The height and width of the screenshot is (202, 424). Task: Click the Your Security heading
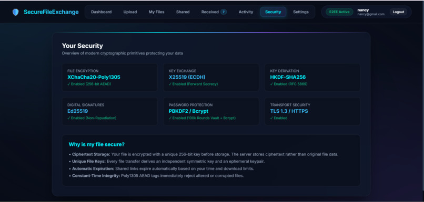point(83,46)
